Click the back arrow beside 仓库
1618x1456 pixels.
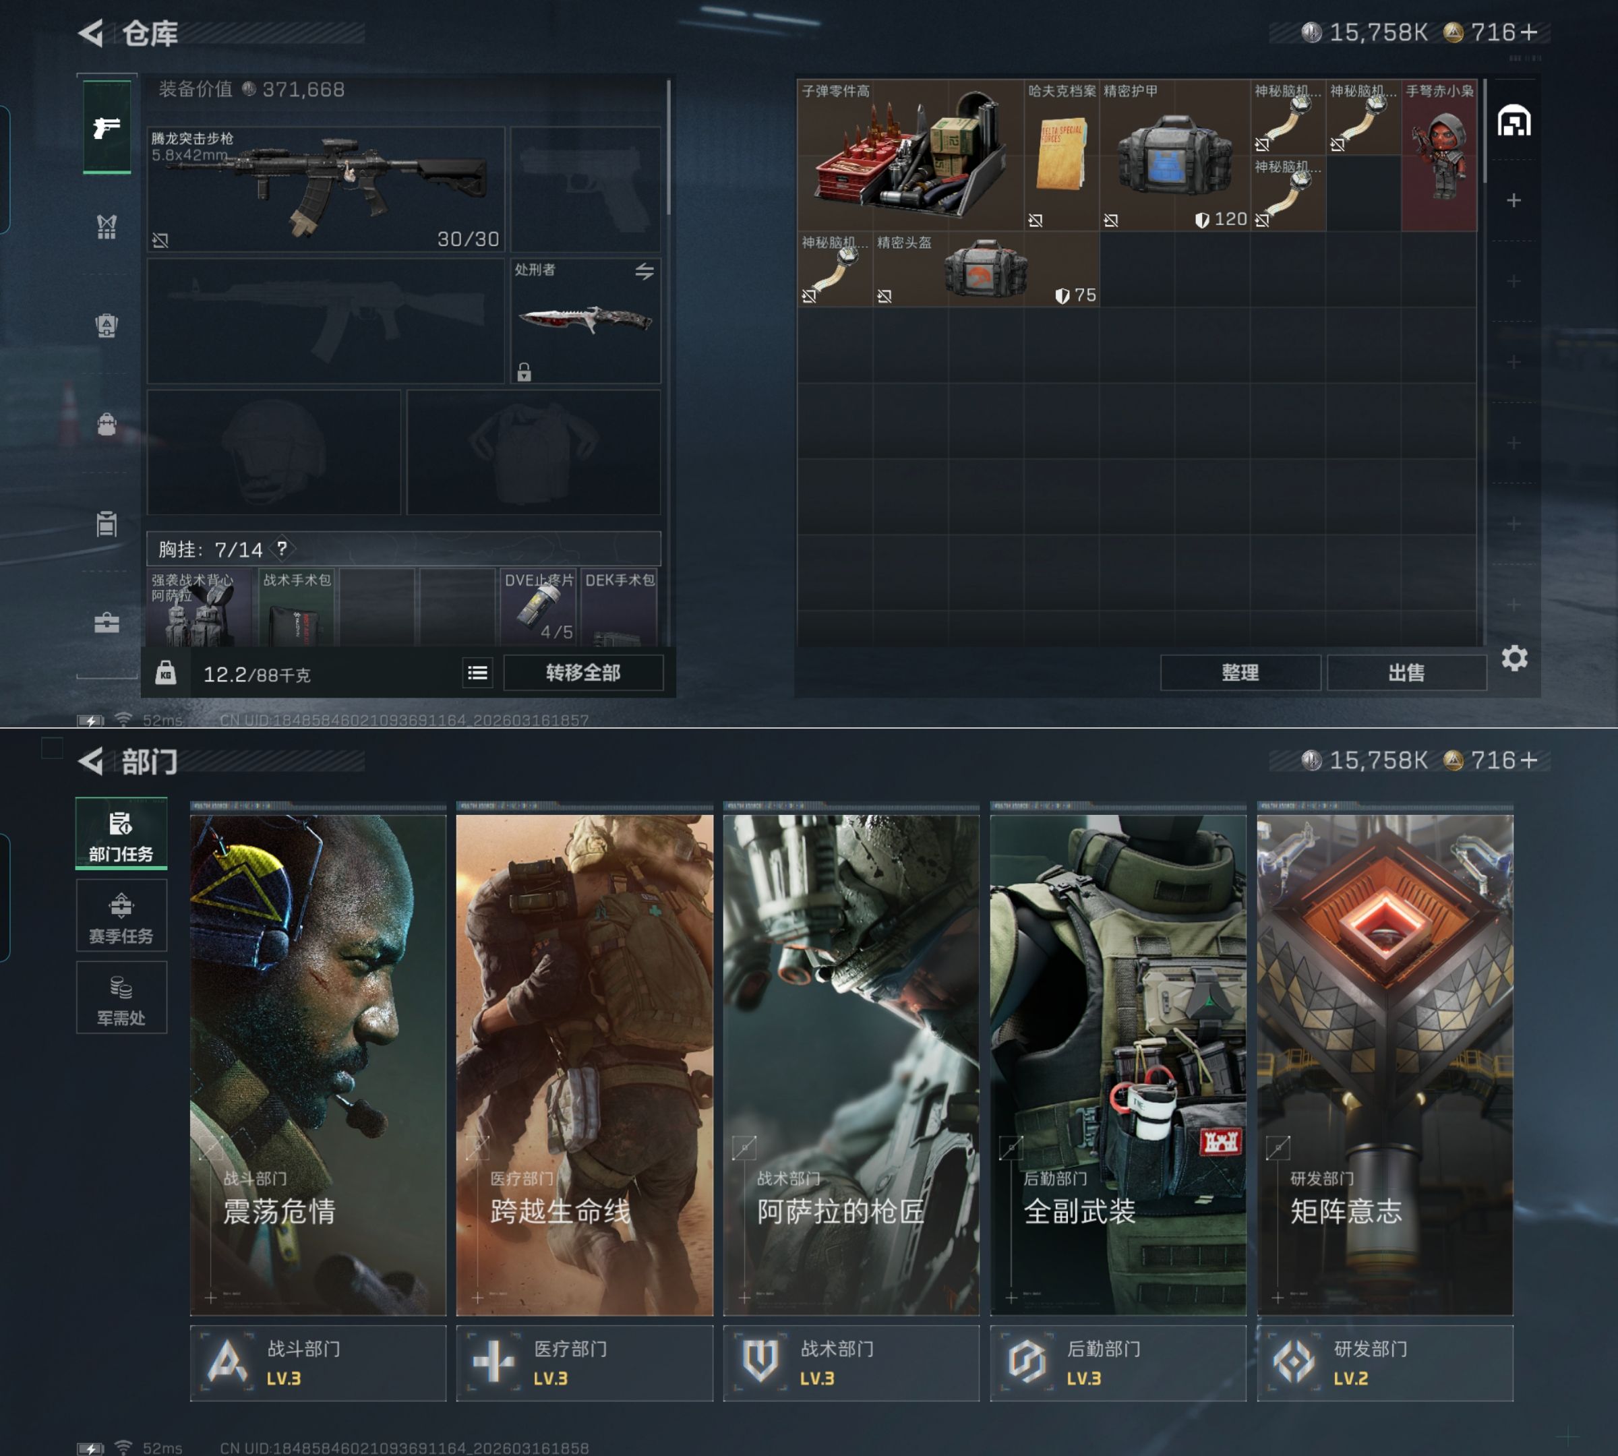[x=91, y=33]
